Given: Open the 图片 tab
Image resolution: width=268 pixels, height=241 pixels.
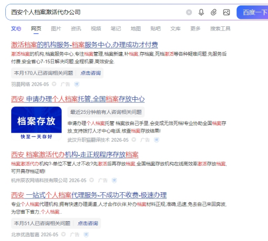Looking at the screenshot, I should [56, 28].
